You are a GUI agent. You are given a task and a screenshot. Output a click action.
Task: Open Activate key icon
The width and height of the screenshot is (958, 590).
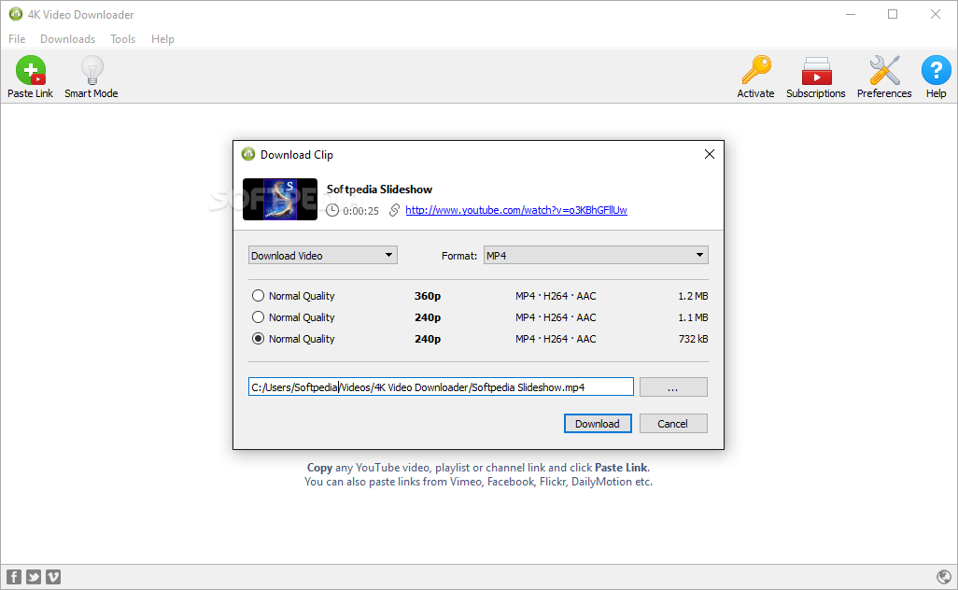(x=756, y=70)
